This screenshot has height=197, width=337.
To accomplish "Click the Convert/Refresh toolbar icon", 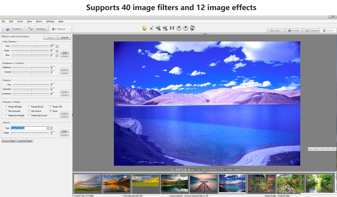I will coord(192,28).
